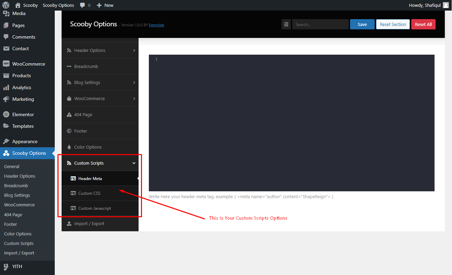
Task: Click the Import / Export upload icon
Action: tap(69, 224)
